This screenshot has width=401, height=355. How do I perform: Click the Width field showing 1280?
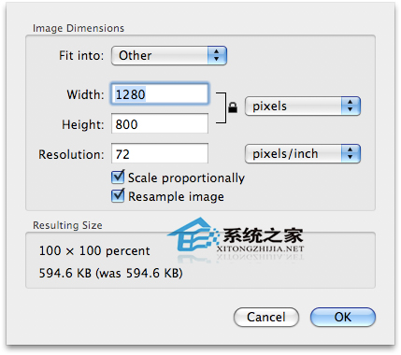[x=160, y=94]
